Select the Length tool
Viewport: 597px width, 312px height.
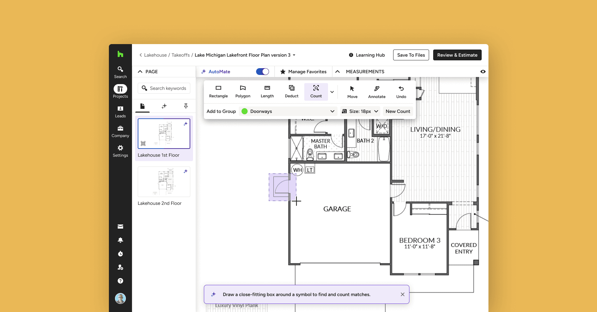point(267,92)
